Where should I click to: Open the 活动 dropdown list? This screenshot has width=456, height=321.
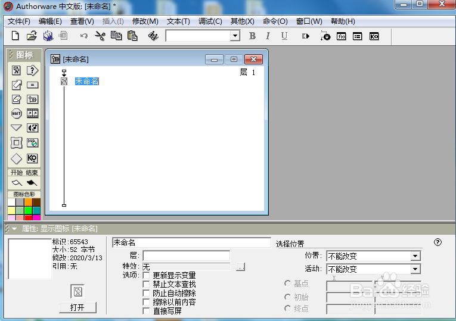coord(415,269)
